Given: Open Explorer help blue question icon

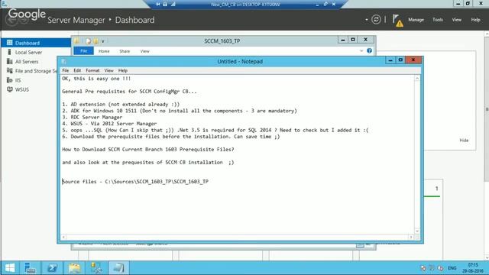Looking at the screenshot, I should (x=369, y=50).
